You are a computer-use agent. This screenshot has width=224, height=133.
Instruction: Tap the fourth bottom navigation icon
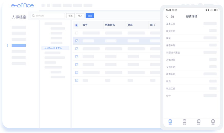[213, 121]
